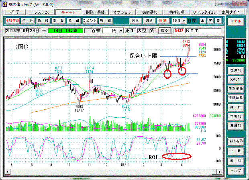Image resolution: width=249 pixels, height=180 pixels.
Task: Click the 保合い上限 annotation label
Action: click(x=143, y=56)
